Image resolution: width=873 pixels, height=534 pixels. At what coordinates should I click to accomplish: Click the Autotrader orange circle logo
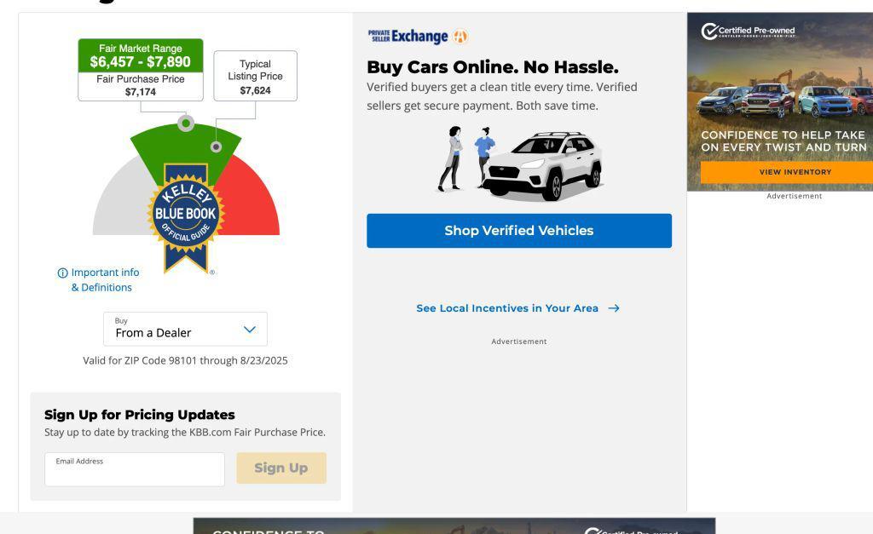coord(460,37)
